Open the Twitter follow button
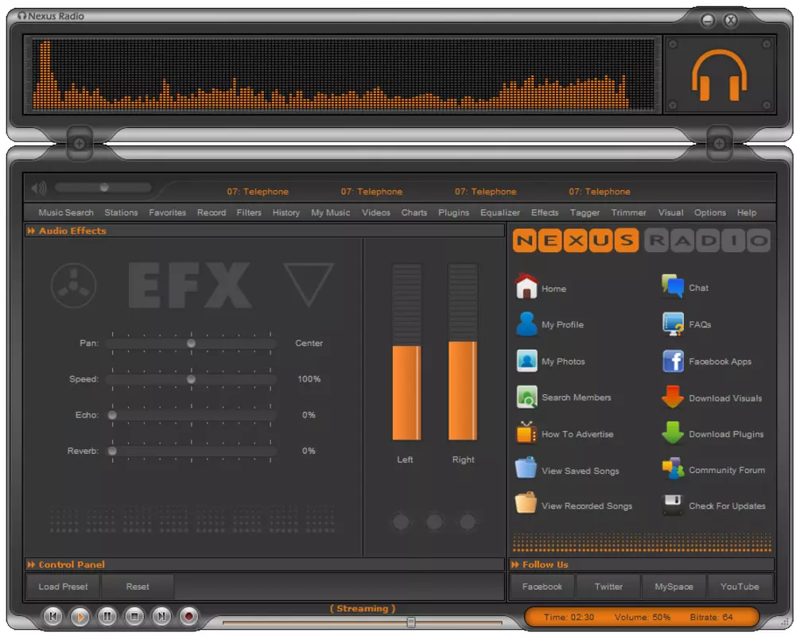This screenshot has width=796, height=636. (x=608, y=587)
